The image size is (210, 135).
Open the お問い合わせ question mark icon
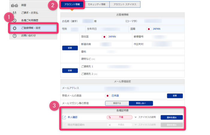pyautogui.click(x=15, y=36)
